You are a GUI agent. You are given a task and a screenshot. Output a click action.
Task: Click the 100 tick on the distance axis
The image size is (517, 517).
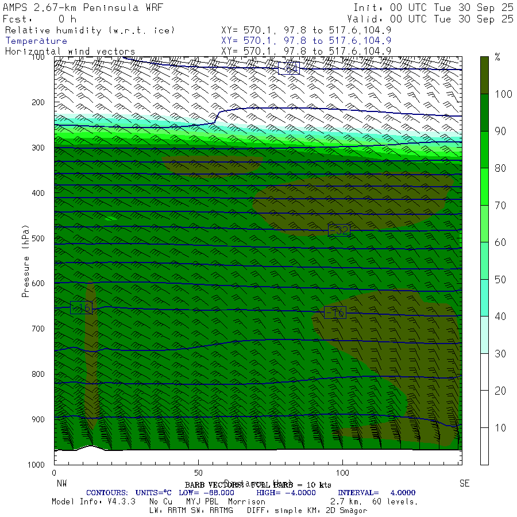[342, 473]
